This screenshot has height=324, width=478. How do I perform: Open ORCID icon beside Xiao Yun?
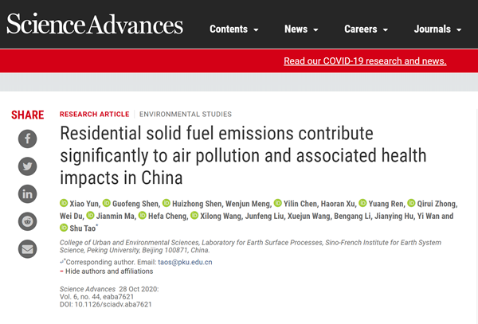pos(65,203)
